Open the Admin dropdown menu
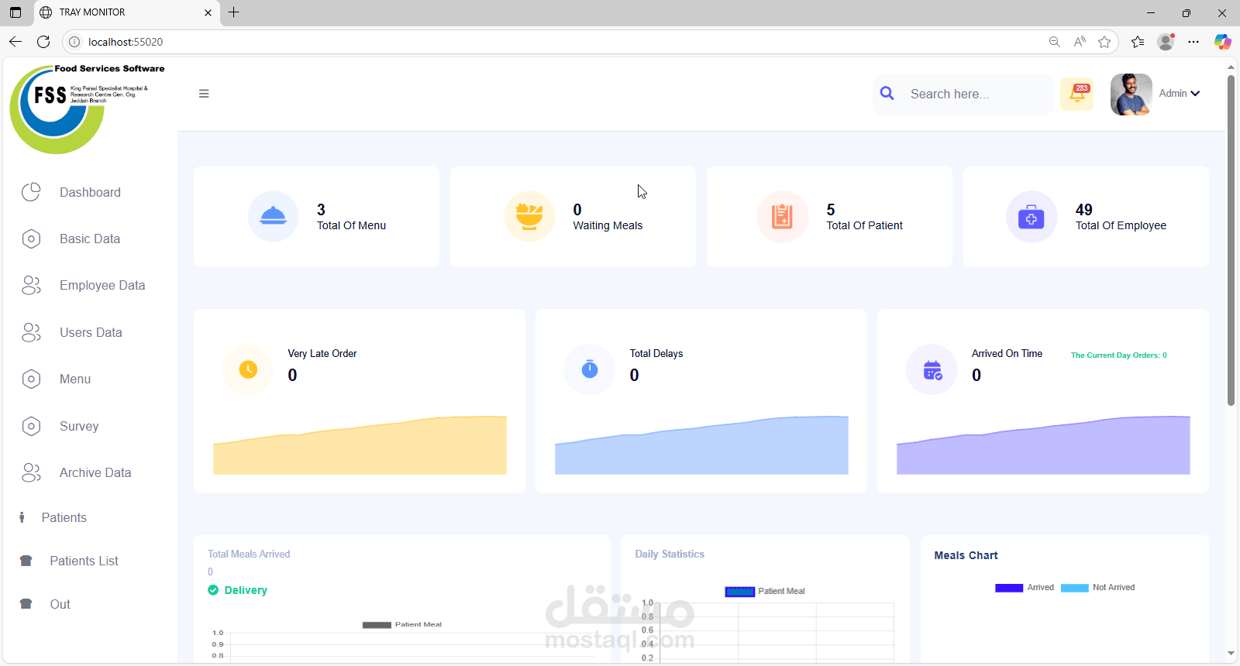1240x666 pixels. pyautogui.click(x=1179, y=93)
